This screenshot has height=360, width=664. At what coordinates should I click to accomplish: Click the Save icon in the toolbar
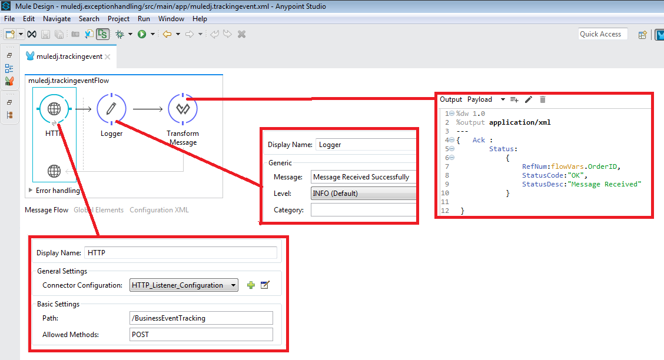coord(45,34)
